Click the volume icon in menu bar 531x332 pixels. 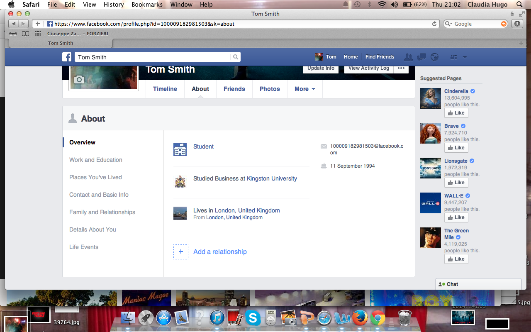[x=394, y=5]
